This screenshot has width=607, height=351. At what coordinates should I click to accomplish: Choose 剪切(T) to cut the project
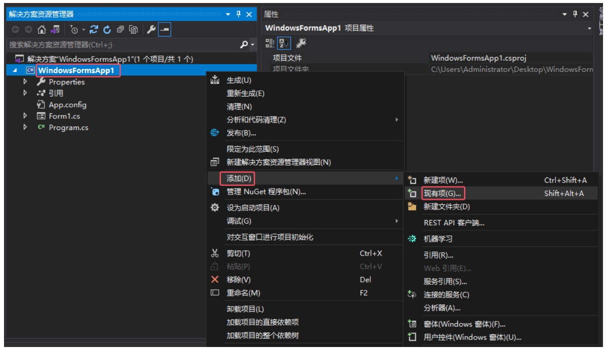[305, 253]
